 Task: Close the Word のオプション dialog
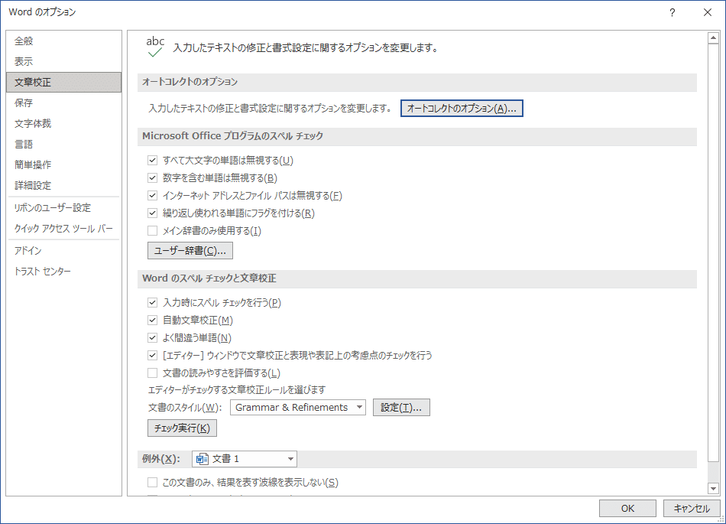click(x=708, y=12)
